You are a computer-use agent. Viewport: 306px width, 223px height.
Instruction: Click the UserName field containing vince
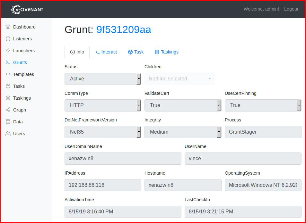point(243,159)
